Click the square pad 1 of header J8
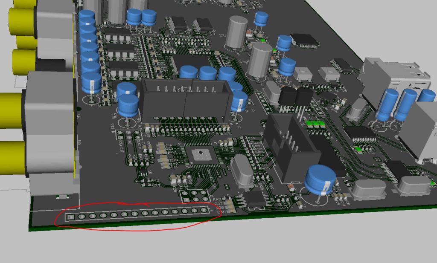This screenshot has width=437, height=263. [70, 217]
